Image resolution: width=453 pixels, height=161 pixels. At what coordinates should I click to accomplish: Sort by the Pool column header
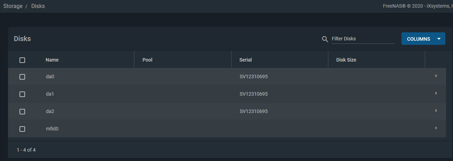pos(148,60)
